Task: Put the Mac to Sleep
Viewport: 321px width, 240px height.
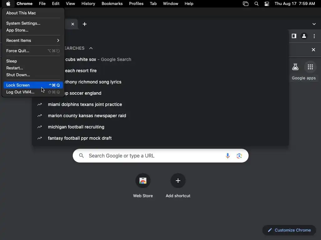Action: coord(33,61)
